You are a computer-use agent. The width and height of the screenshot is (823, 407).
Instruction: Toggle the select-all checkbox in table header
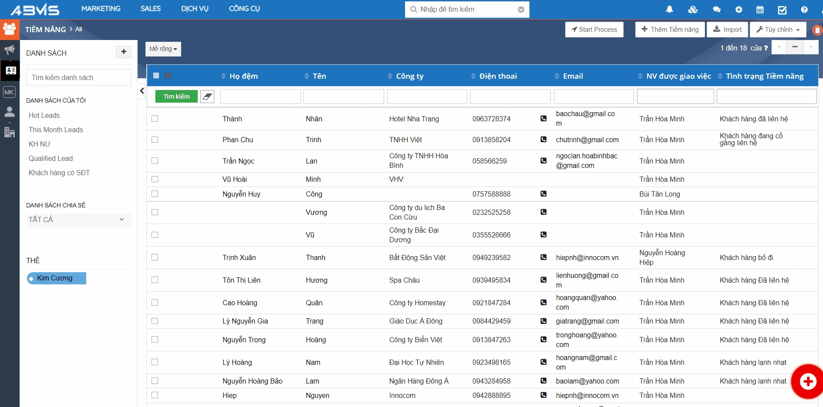click(156, 76)
